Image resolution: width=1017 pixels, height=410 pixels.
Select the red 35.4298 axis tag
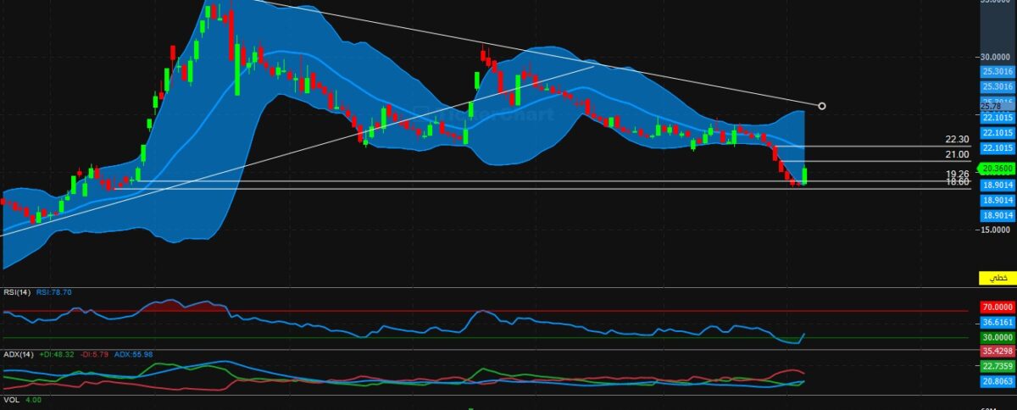pyautogui.click(x=997, y=350)
